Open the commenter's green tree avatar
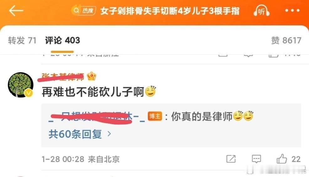 20,85
